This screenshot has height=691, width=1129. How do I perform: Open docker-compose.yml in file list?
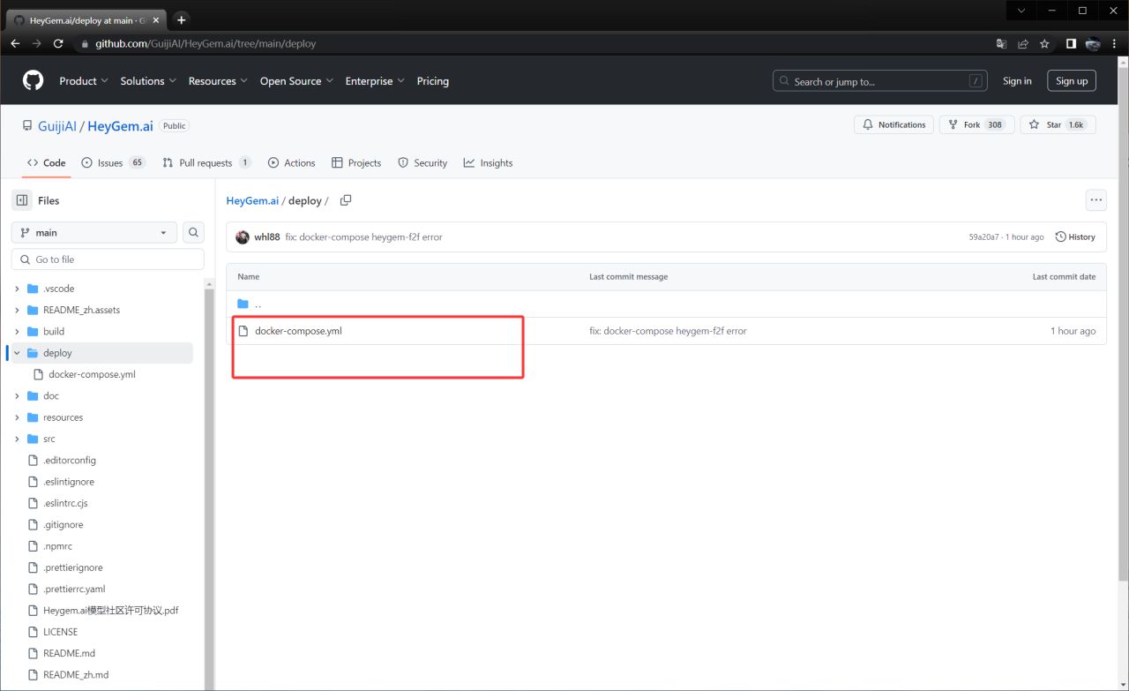click(x=298, y=331)
